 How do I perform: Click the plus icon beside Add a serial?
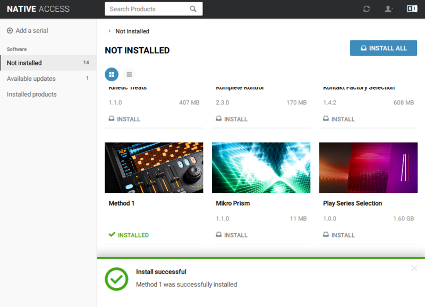pos(10,31)
